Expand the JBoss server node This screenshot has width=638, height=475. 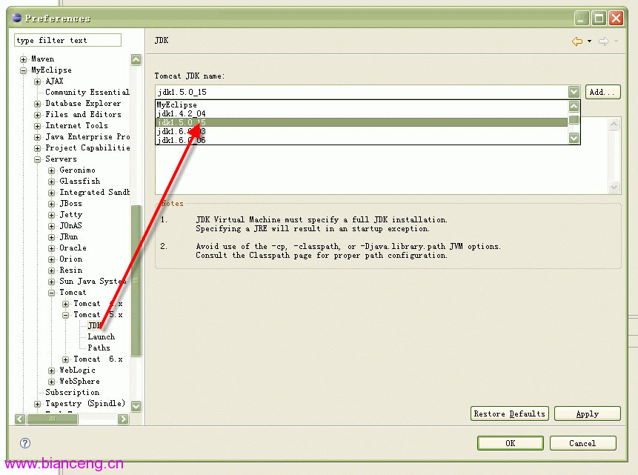coord(52,204)
